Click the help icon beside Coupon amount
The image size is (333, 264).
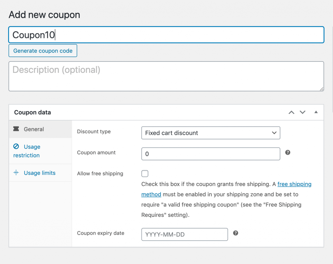coord(287,152)
